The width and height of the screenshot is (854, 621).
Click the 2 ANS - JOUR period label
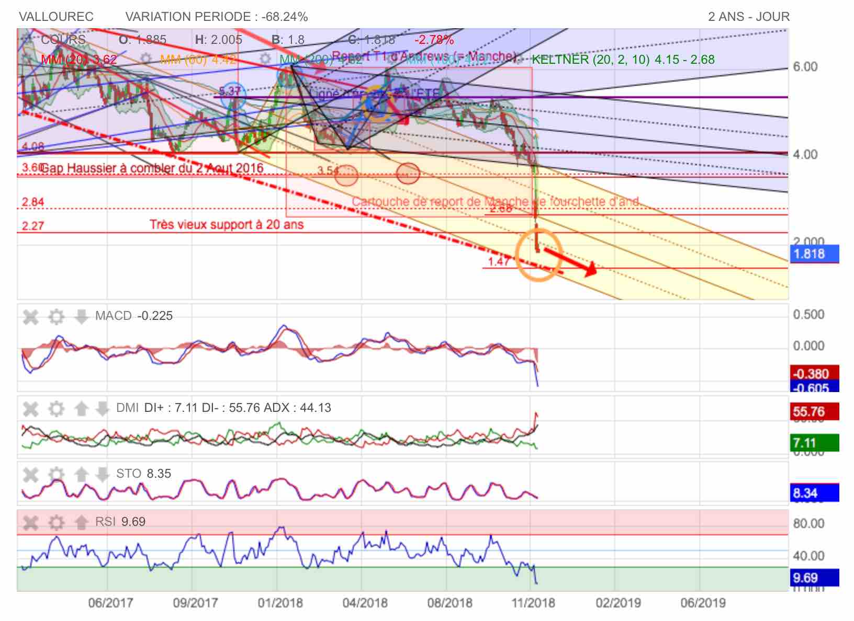[749, 17]
